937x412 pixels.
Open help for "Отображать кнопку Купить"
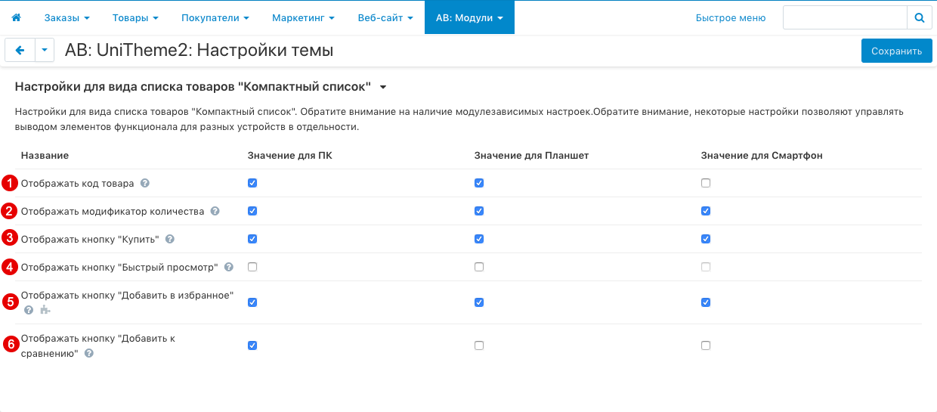(x=170, y=239)
